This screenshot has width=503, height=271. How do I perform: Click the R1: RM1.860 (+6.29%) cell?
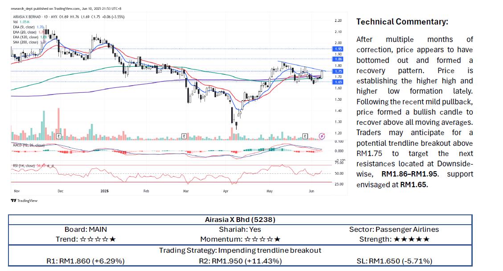tap(86, 261)
